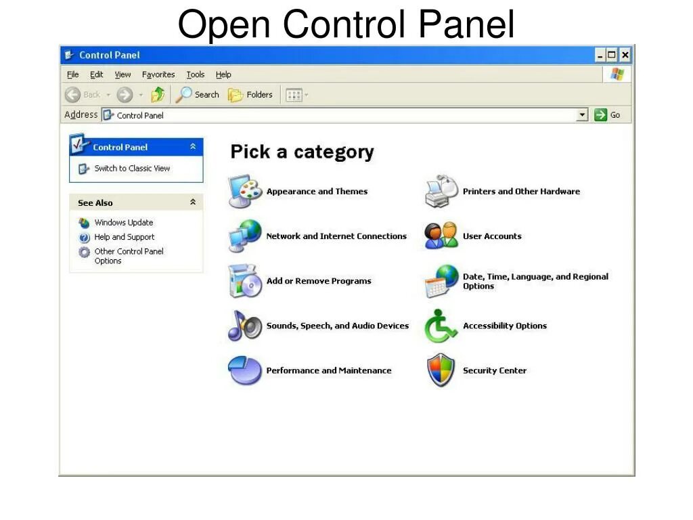Image resolution: width=693 pixels, height=520 pixels.
Task: Open Date, Time, Language, and Regional Options link
Action: 536,281
